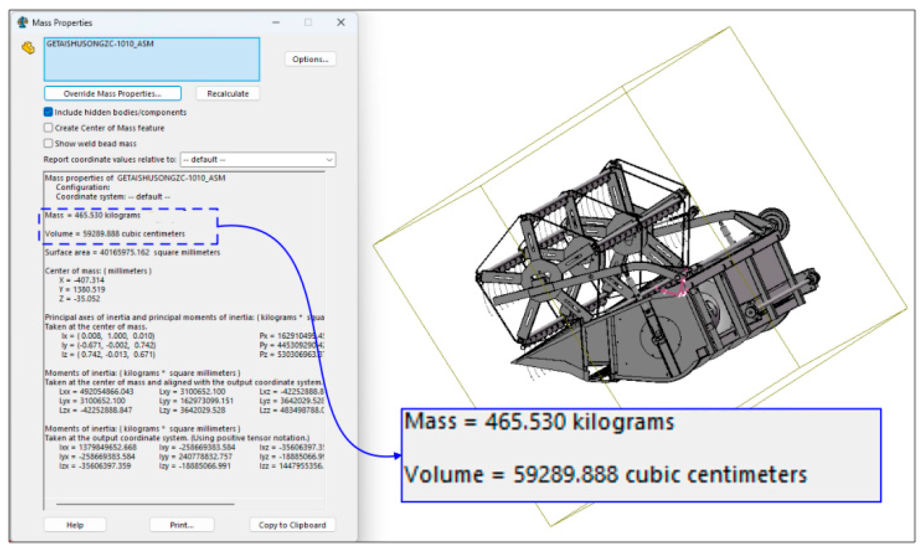Toggle Include hidden bodies/components checkbox
924x549 pixels.
(48, 112)
